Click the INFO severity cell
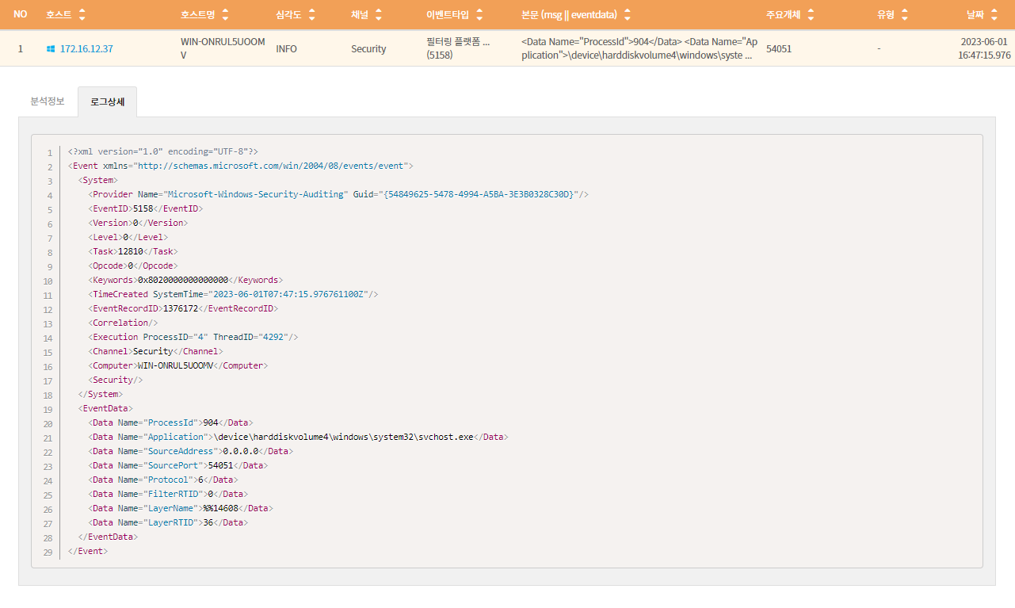The image size is (1015, 608). click(x=286, y=48)
